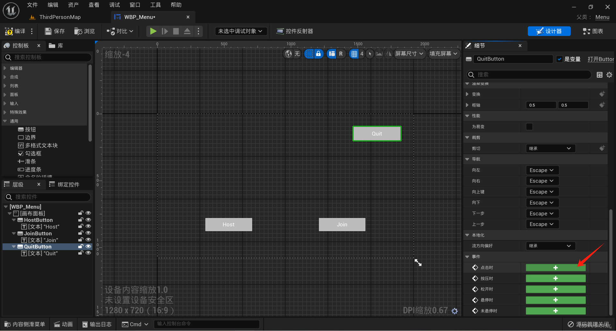616x331 pixels.
Task: Toggle visibility of HostButton
Action: tap(88, 220)
